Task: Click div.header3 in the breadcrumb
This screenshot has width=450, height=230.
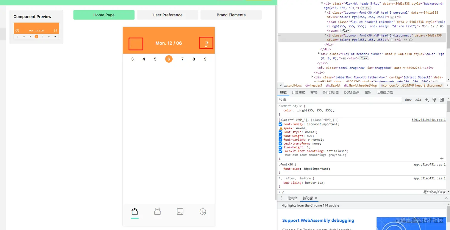Action: coord(314,86)
